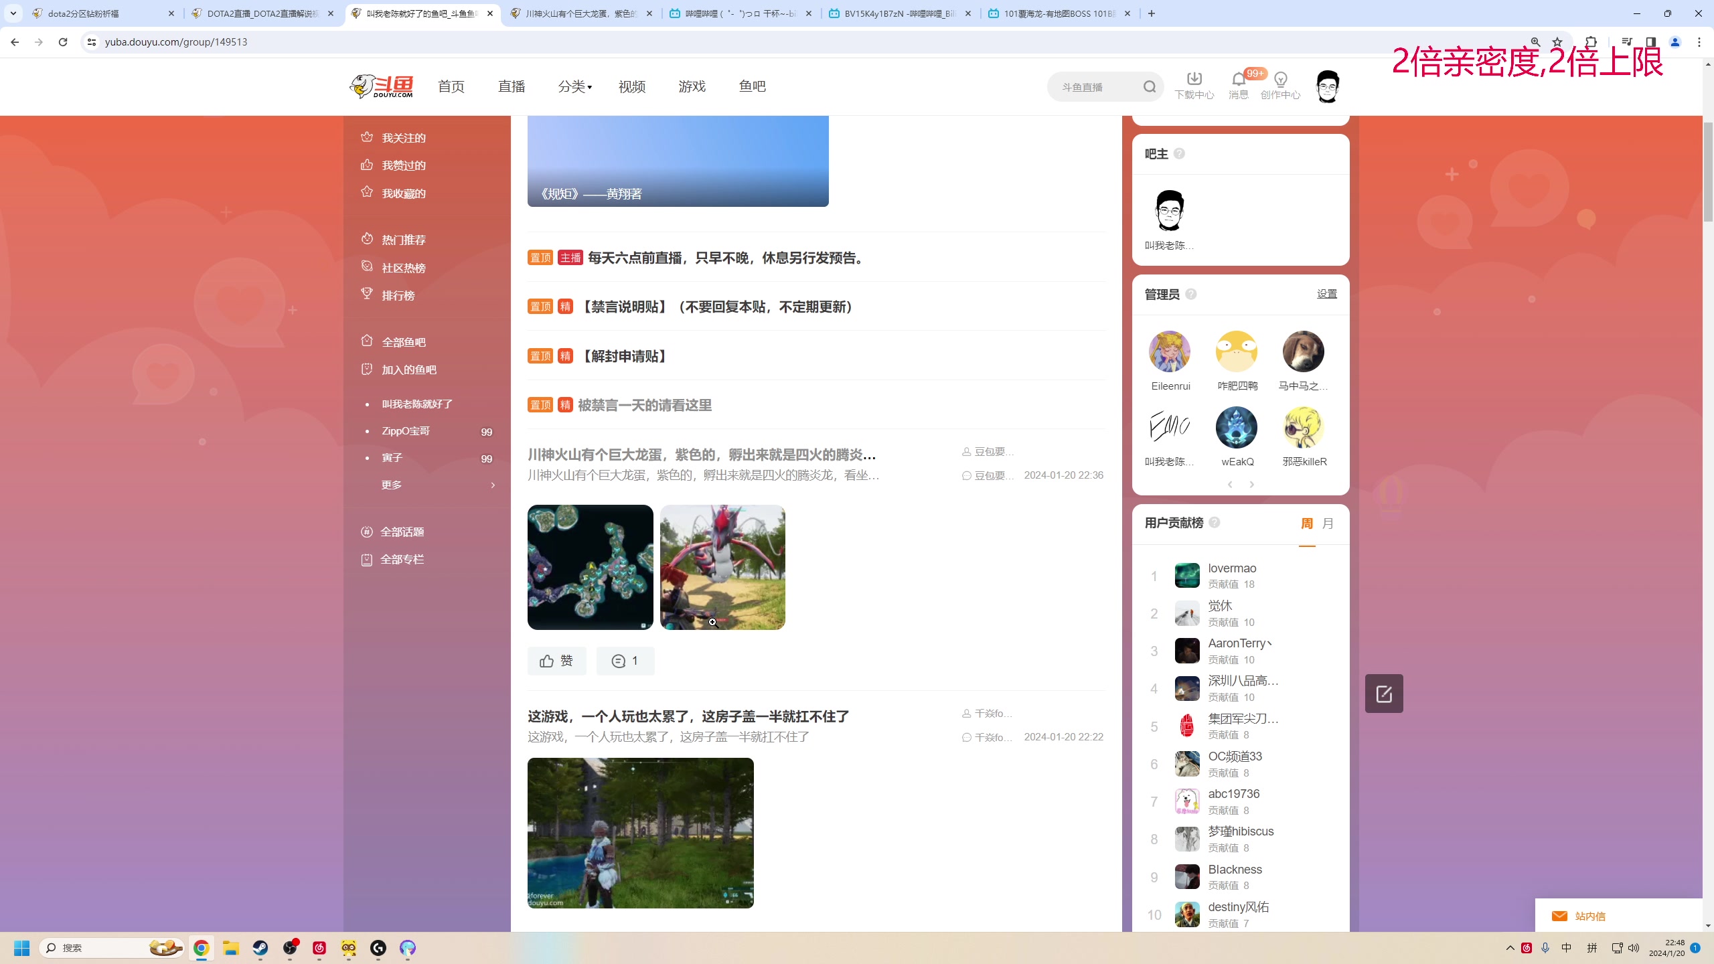Open volume control in system tray

click(x=1634, y=948)
